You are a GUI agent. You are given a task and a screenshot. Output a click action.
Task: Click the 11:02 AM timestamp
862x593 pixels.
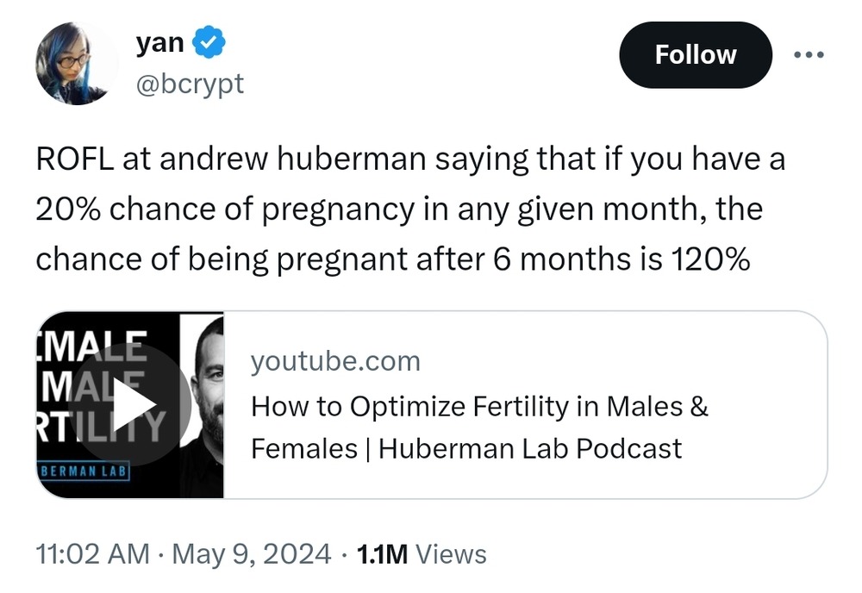click(x=93, y=554)
